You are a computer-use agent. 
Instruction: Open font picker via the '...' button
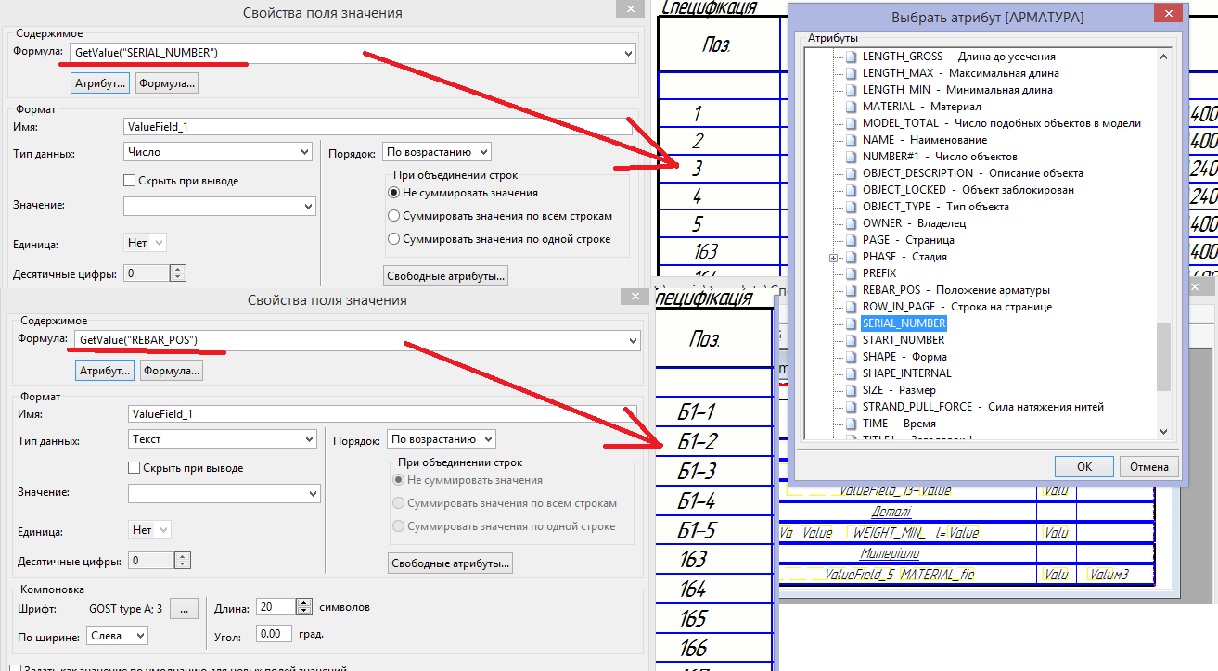pyautogui.click(x=185, y=609)
